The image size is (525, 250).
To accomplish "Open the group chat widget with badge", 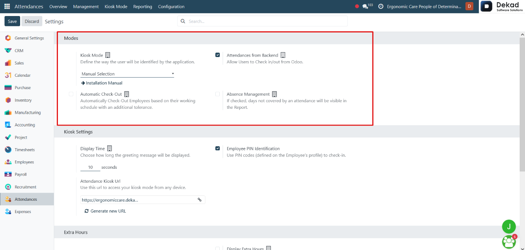I will click(509, 241).
